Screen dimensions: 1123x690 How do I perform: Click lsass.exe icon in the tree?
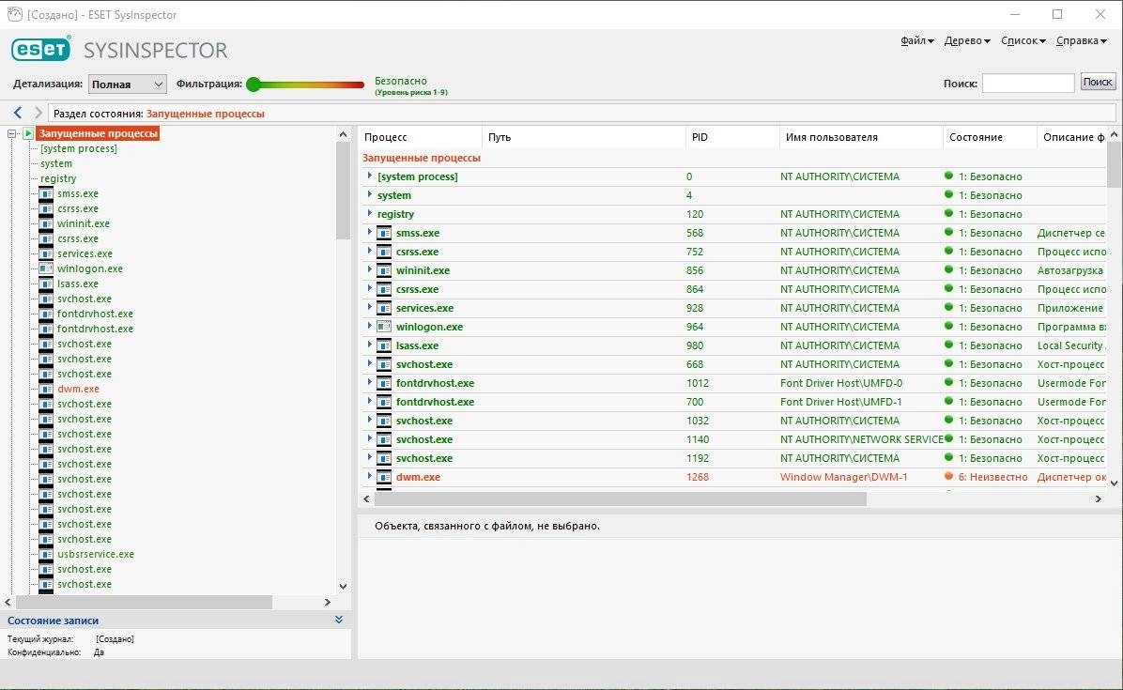click(x=46, y=284)
